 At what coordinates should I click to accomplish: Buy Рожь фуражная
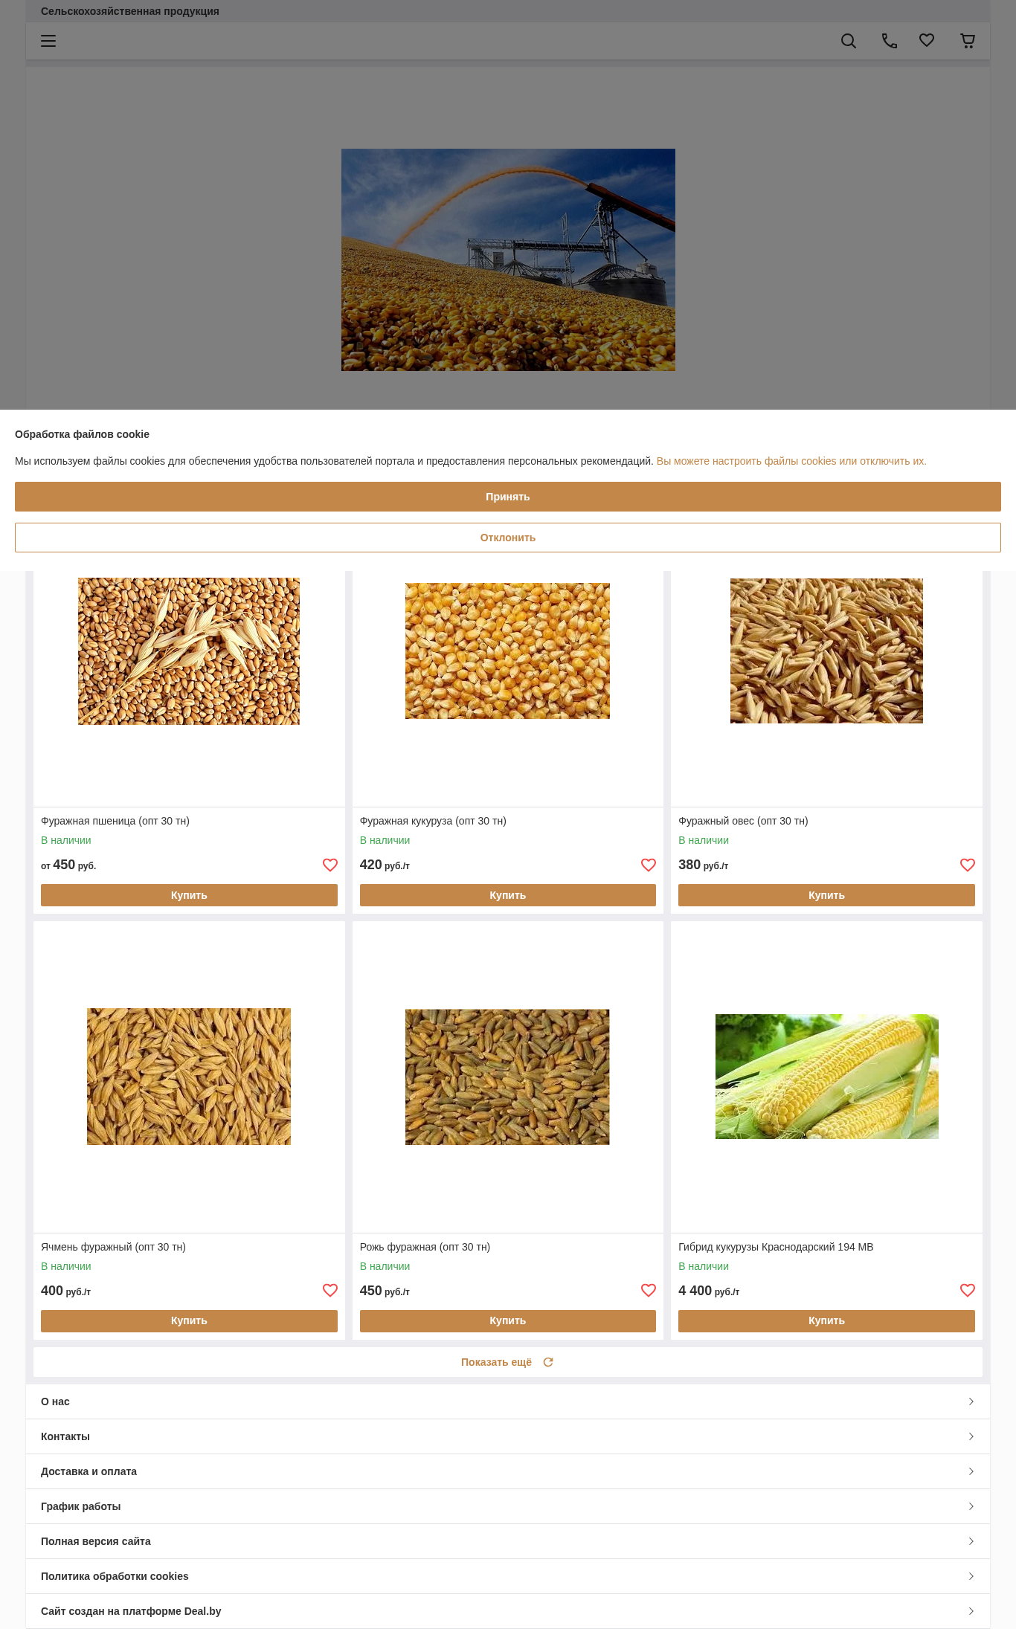(508, 1320)
